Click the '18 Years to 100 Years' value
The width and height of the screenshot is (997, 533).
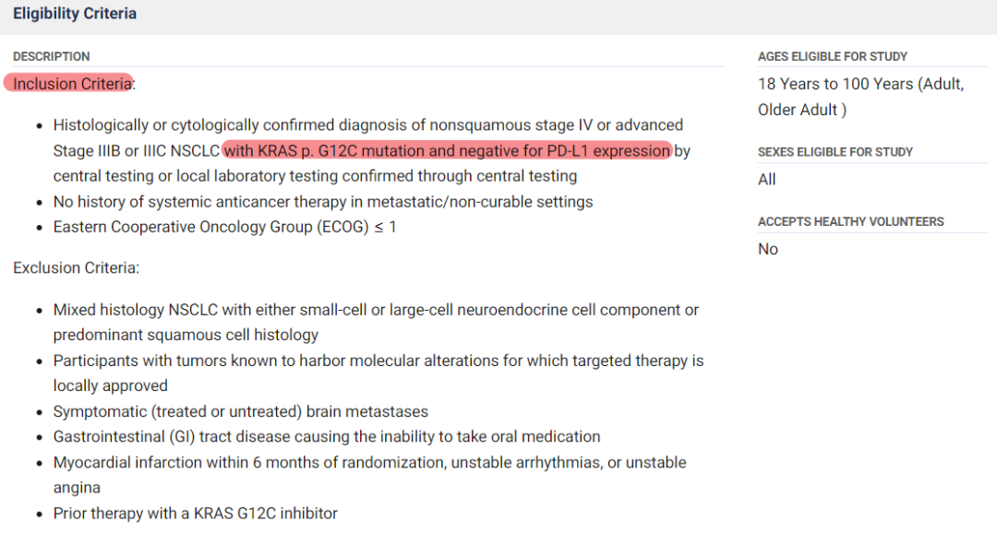[860, 84]
